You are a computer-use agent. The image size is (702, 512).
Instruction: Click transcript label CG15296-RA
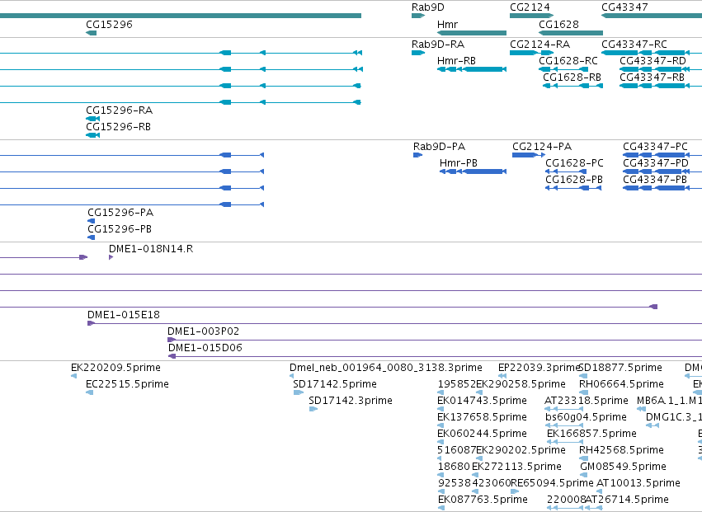(x=119, y=110)
